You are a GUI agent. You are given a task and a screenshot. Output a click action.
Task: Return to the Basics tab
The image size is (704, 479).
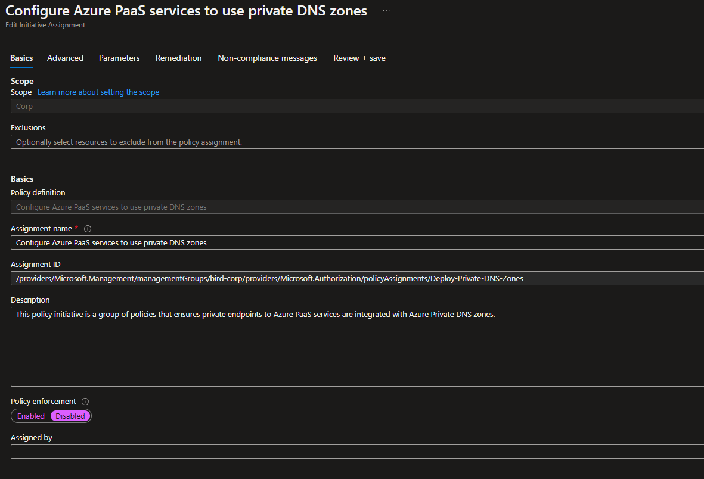21,58
